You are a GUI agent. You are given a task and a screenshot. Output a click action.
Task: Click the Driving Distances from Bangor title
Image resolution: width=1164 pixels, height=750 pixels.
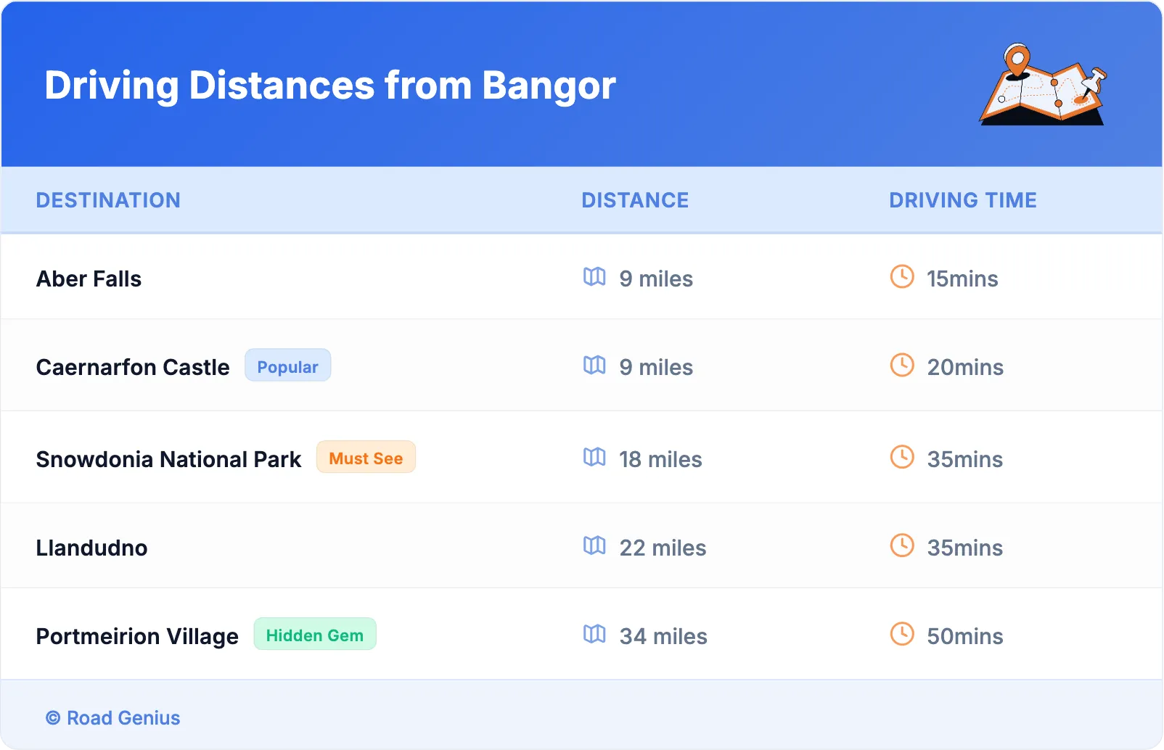pyautogui.click(x=330, y=86)
